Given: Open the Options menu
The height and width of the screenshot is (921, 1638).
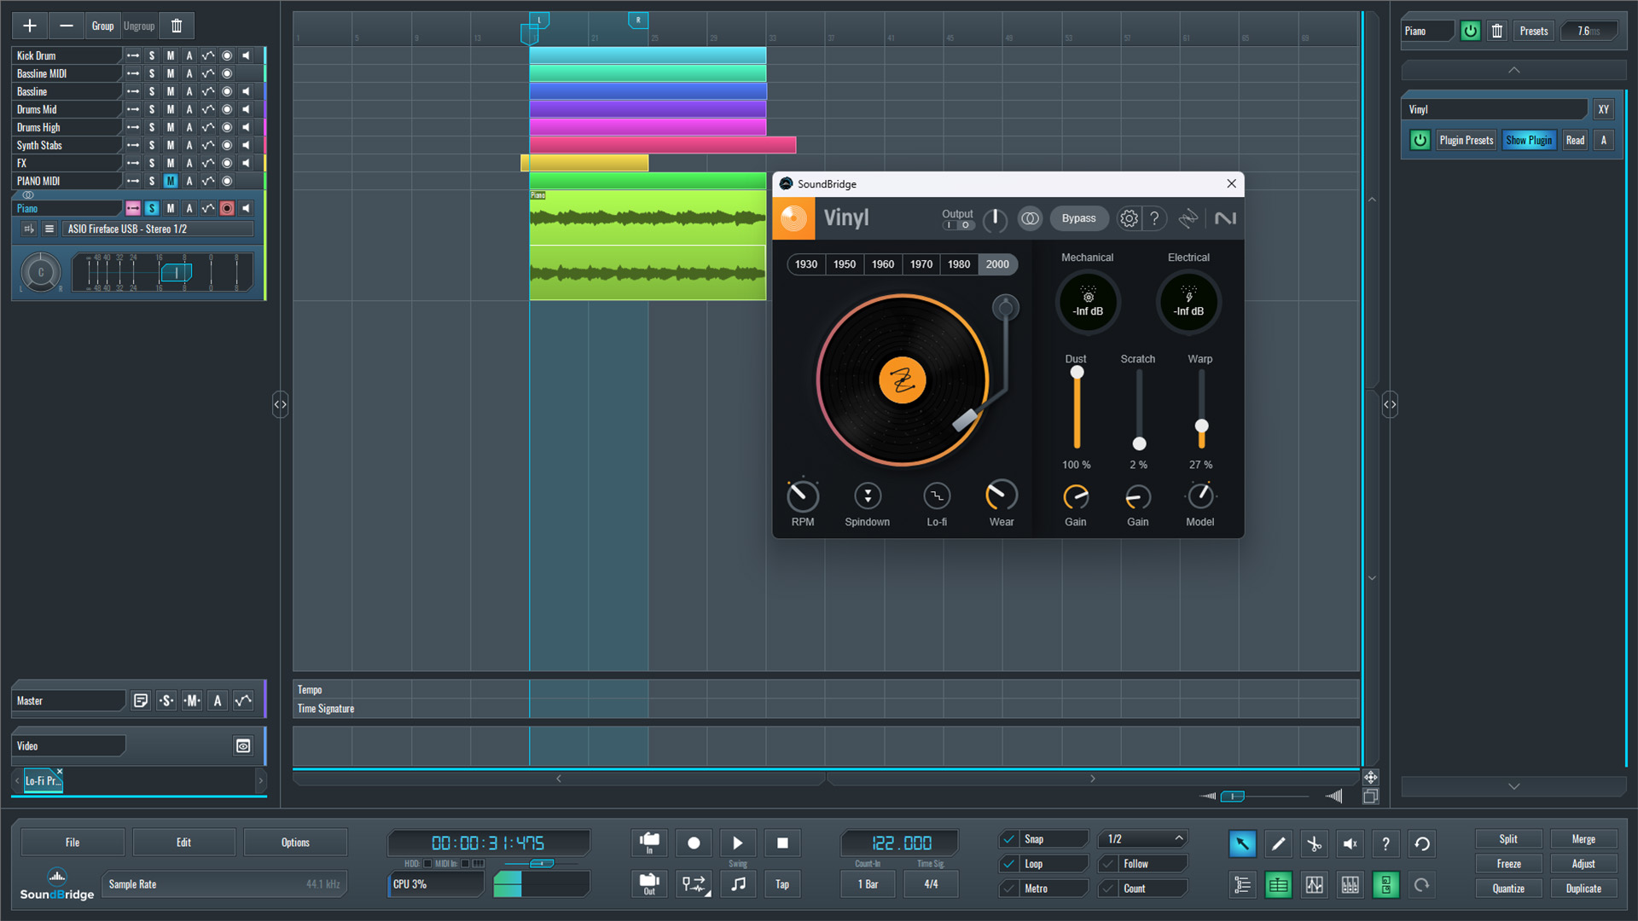Looking at the screenshot, I should pyautogui.click(x=295, y=843).
